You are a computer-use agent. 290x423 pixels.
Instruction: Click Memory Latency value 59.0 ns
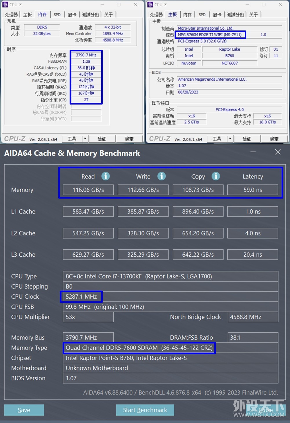(253, 190)
